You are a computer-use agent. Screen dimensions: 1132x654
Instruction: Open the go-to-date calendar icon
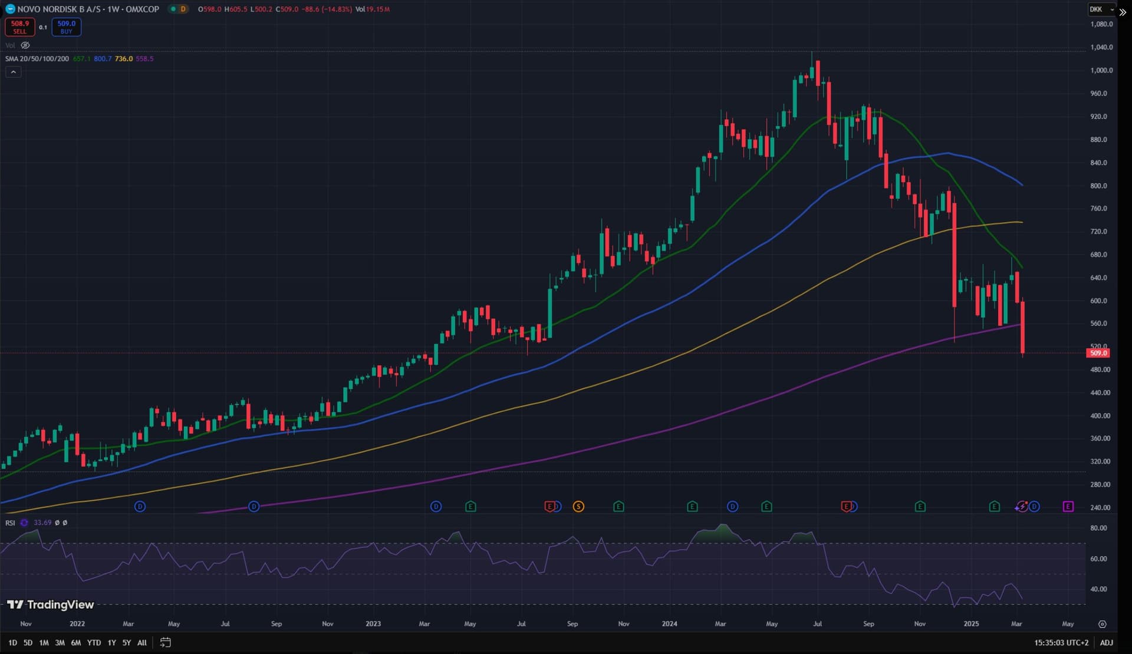(166, 642)
